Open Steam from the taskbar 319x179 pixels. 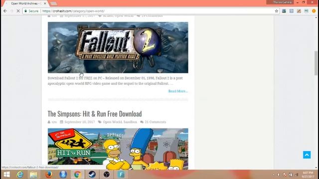92,175
